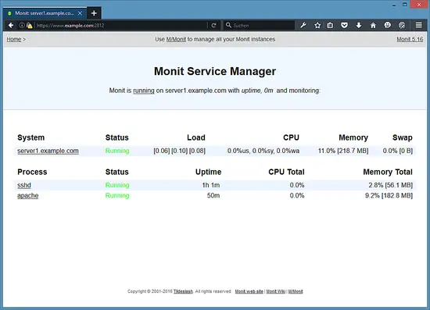Click apache uptime 50m

pyautogui.click(x=213, y=195)
